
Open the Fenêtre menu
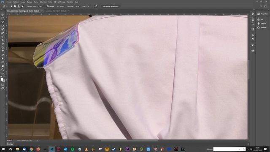tap(70, 2)
